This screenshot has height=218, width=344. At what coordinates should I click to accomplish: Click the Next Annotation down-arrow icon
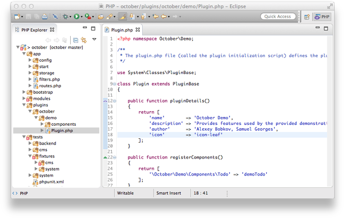point(132,16)
